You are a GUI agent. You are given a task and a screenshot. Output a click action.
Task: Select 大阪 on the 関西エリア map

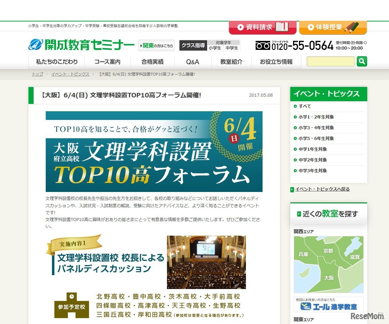click(x=329, y=278)
